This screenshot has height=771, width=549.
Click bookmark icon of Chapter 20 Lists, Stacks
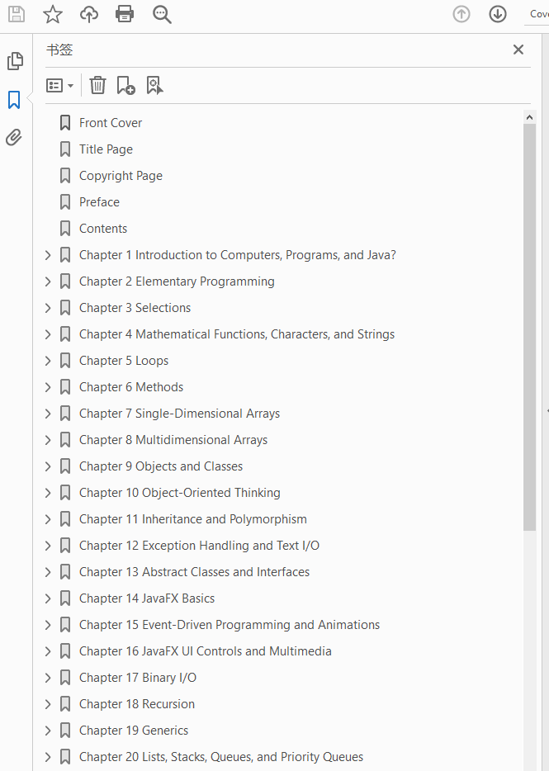coord(65,757)
